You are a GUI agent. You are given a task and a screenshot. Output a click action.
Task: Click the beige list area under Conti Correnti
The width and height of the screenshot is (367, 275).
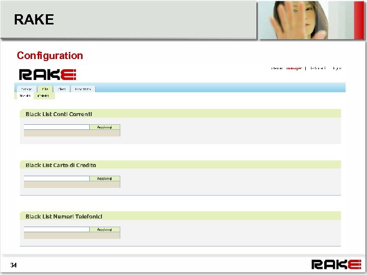[72, 133]
